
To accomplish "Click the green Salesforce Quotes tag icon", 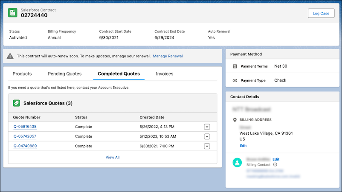I will pyautogui.click(x=16, y=103).
